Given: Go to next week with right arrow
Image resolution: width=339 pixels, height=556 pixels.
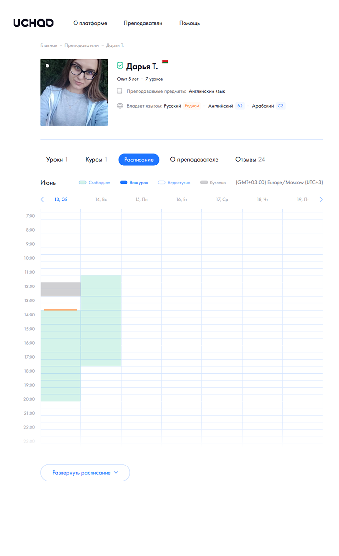Looking at the screenshot, I should point(321,199).
